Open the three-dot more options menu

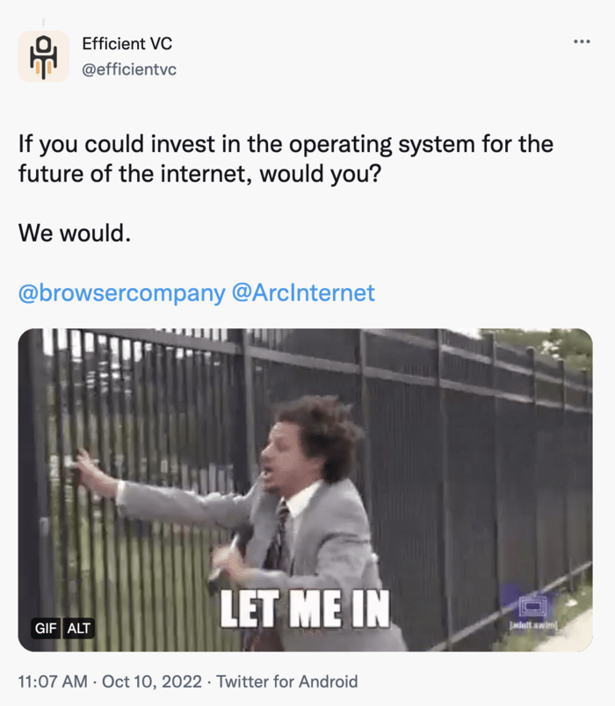[x=582, y=41]
